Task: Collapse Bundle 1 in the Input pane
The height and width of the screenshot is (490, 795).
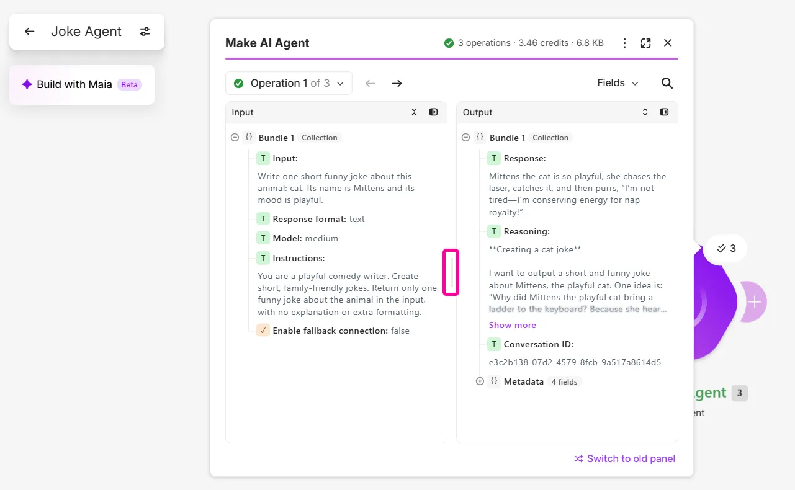Action: [235, 138]
